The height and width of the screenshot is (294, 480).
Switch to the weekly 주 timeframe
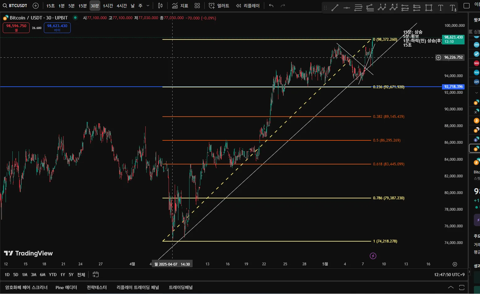point(140,6)
